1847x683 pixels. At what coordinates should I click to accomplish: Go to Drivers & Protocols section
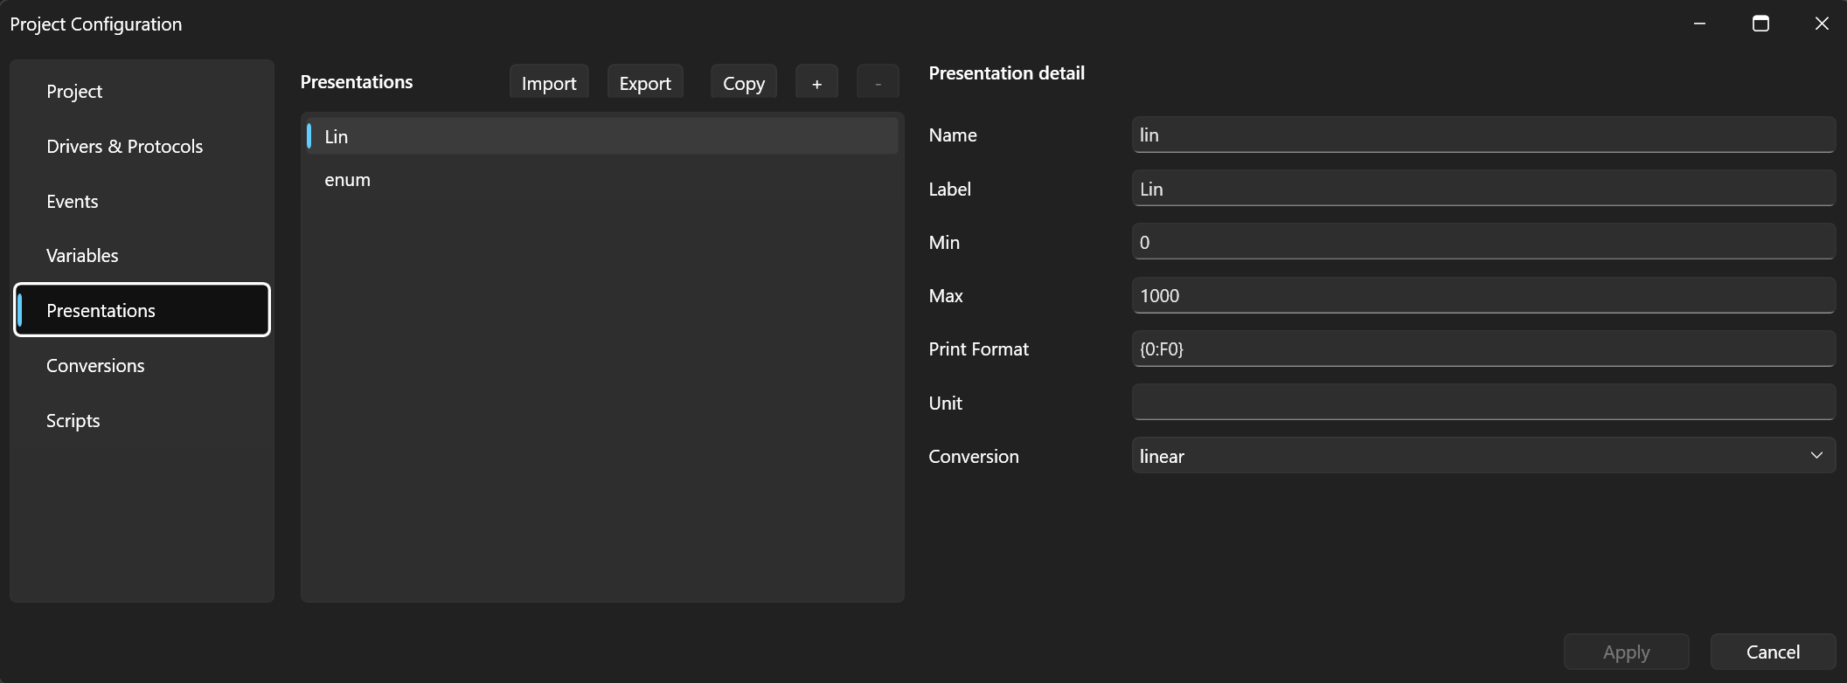click(x=142, y=147)
